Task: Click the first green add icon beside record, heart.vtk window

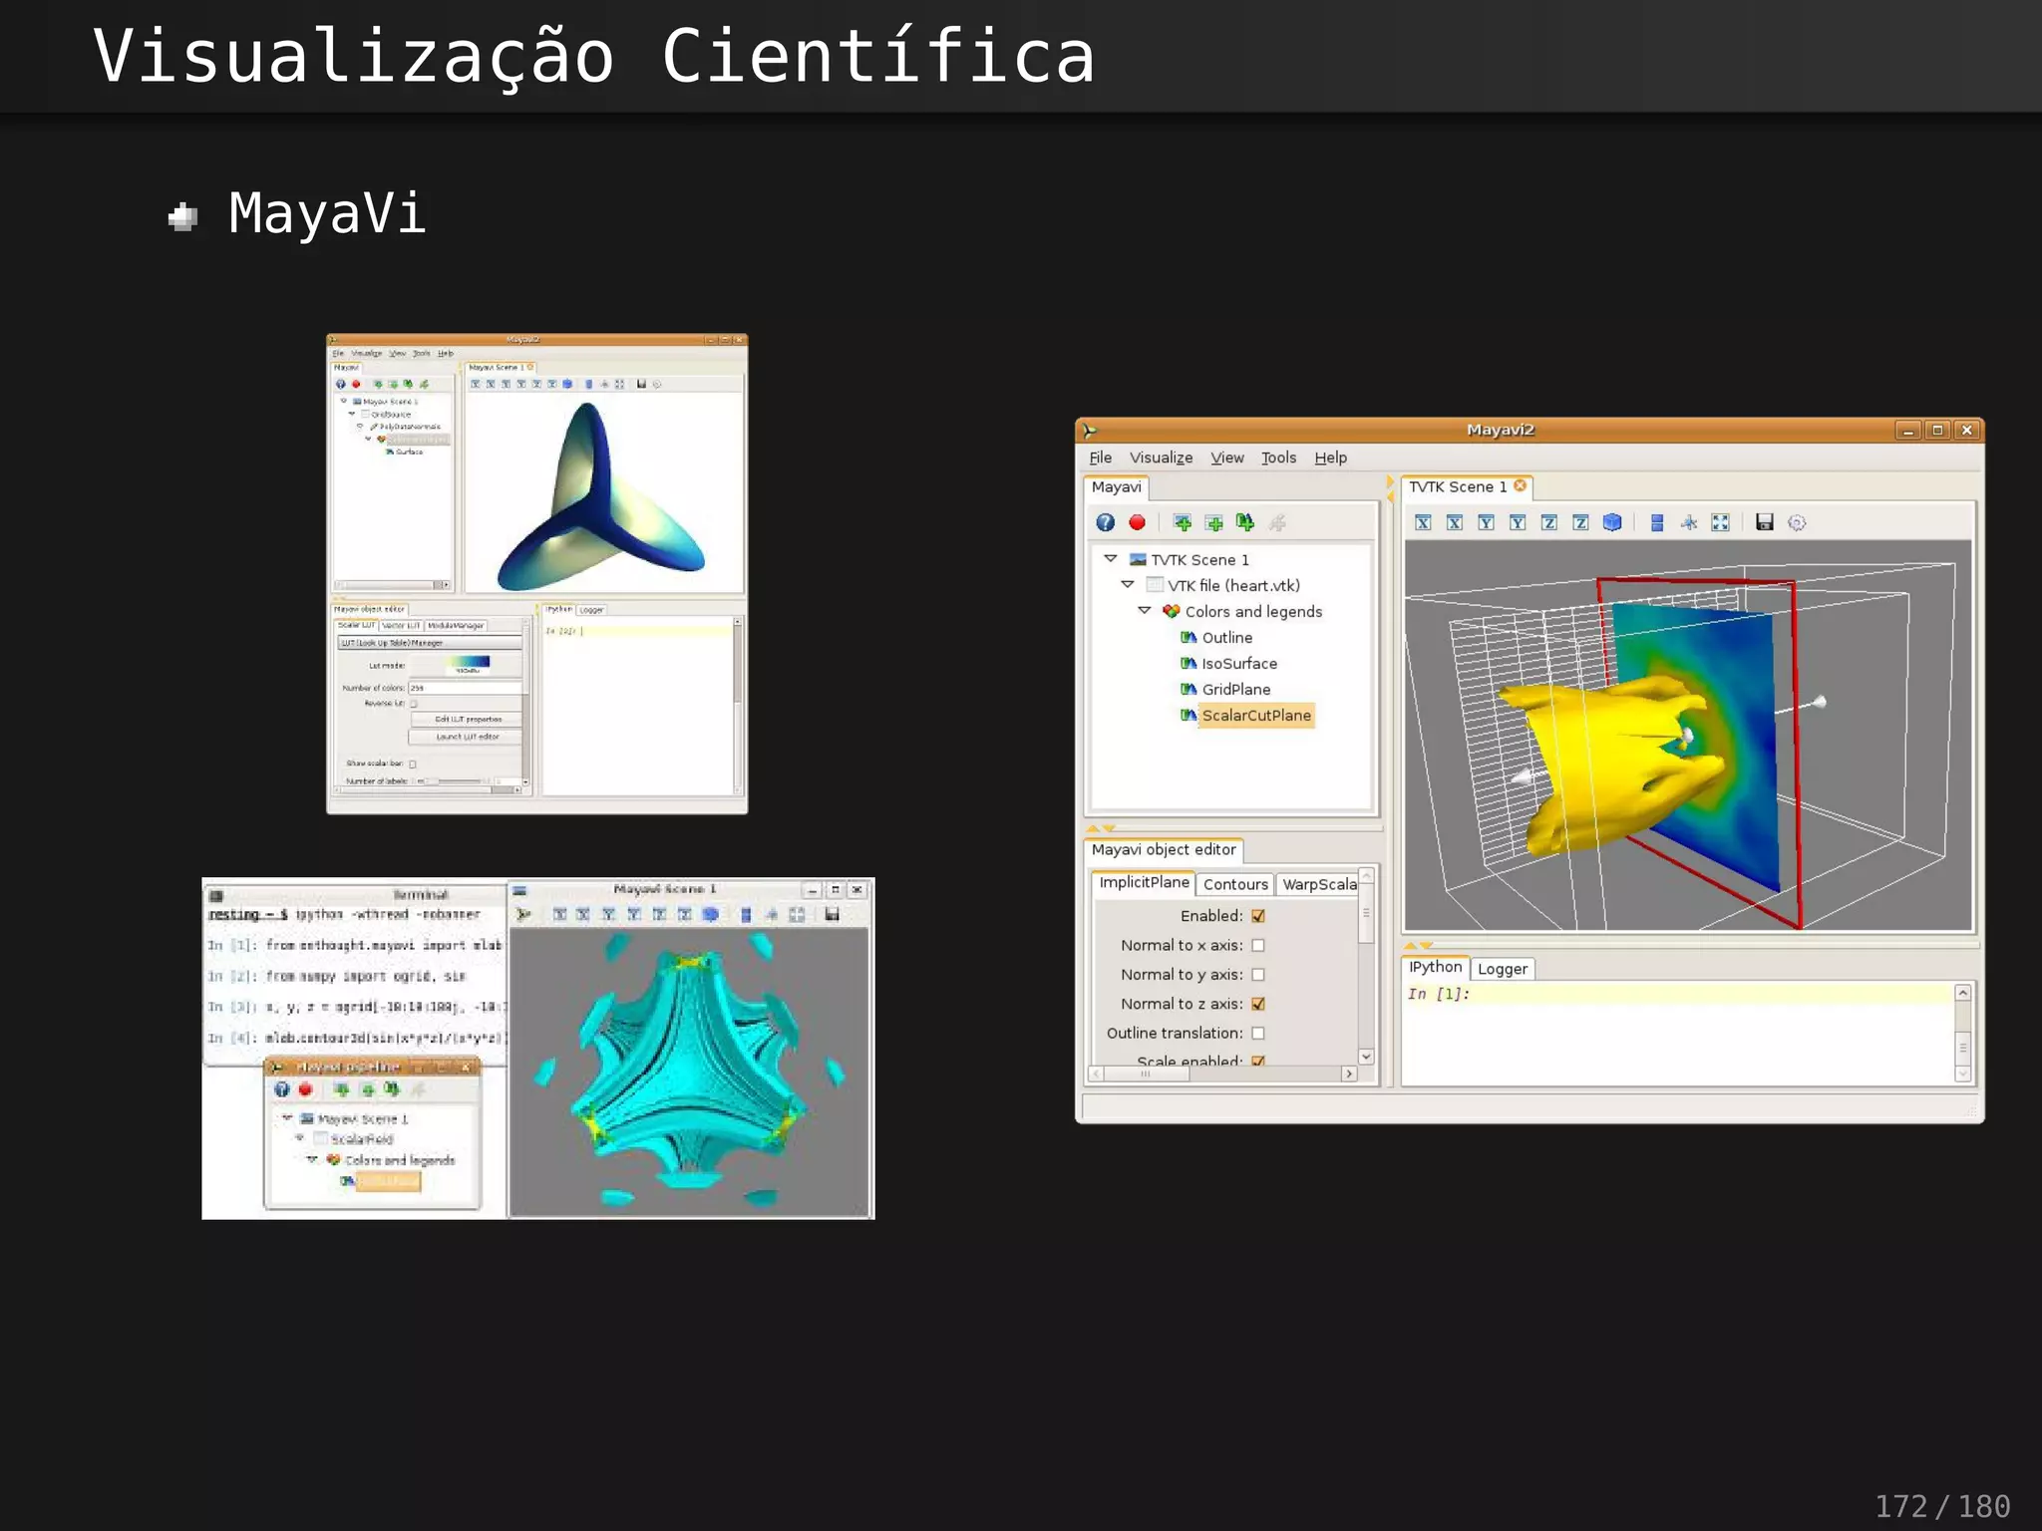Action: tap(1183, 522)
